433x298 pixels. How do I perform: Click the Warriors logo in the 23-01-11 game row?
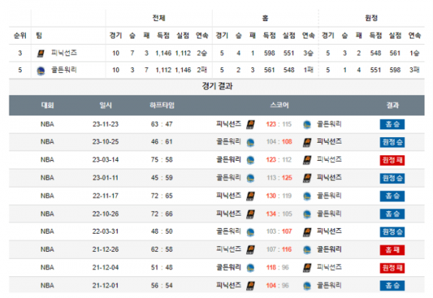click(250, 178)
